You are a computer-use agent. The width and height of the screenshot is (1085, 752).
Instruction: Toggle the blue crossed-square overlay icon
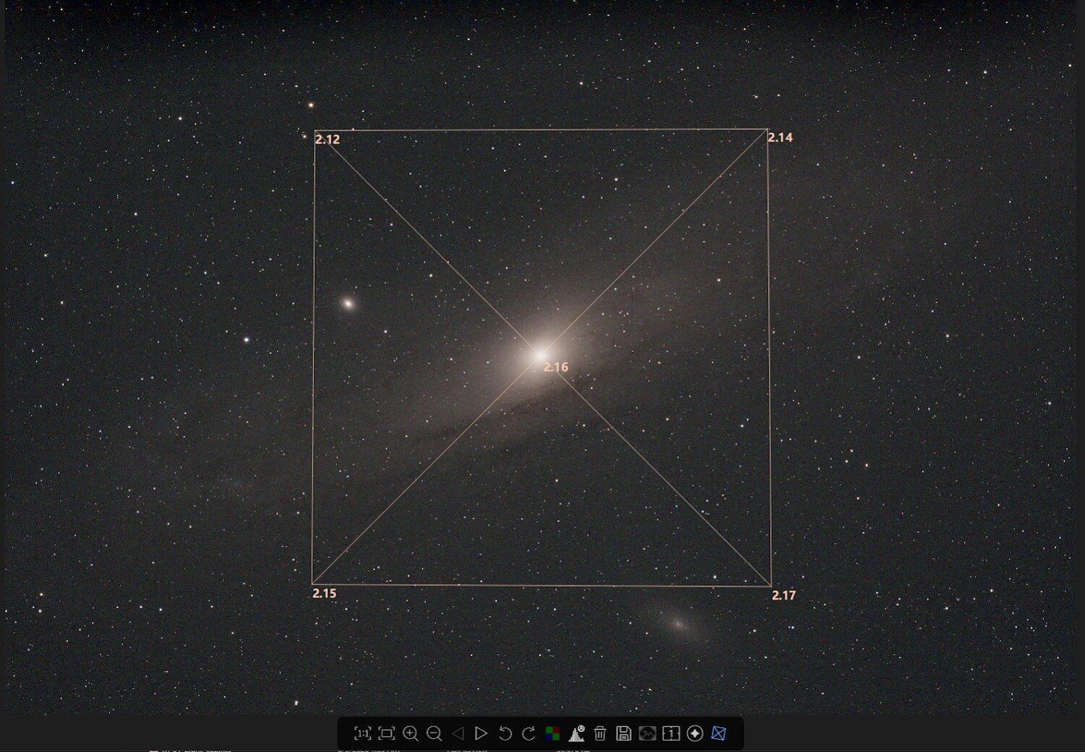pyautogui.click(x=718, y=733)
